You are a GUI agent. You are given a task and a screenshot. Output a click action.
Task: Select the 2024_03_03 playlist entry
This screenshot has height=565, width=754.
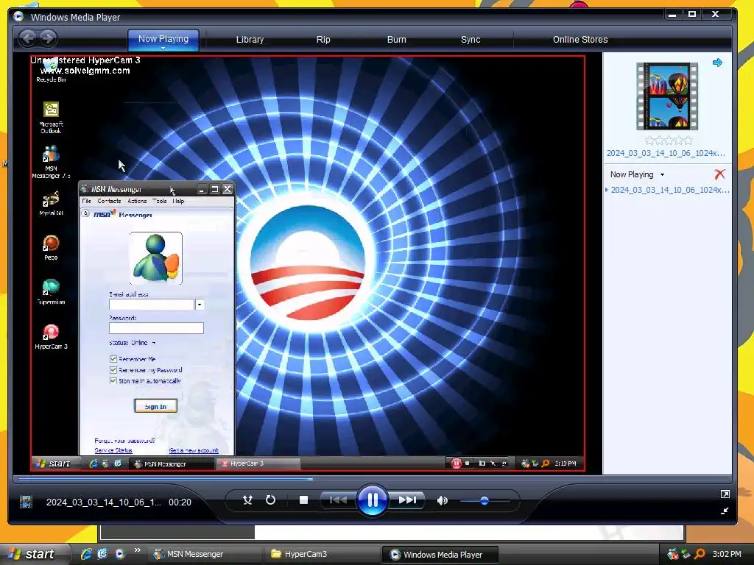669,190
